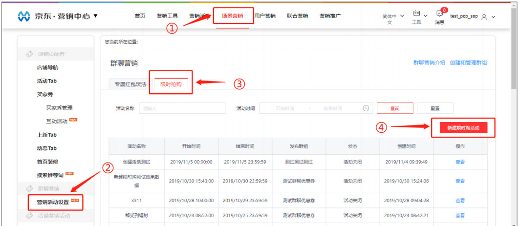Image resolution: width=519 pixels, height=226 pixels.
Task: Click the 新建限时购活动 button
Action: pyautogui.click(x=463, y=128)
